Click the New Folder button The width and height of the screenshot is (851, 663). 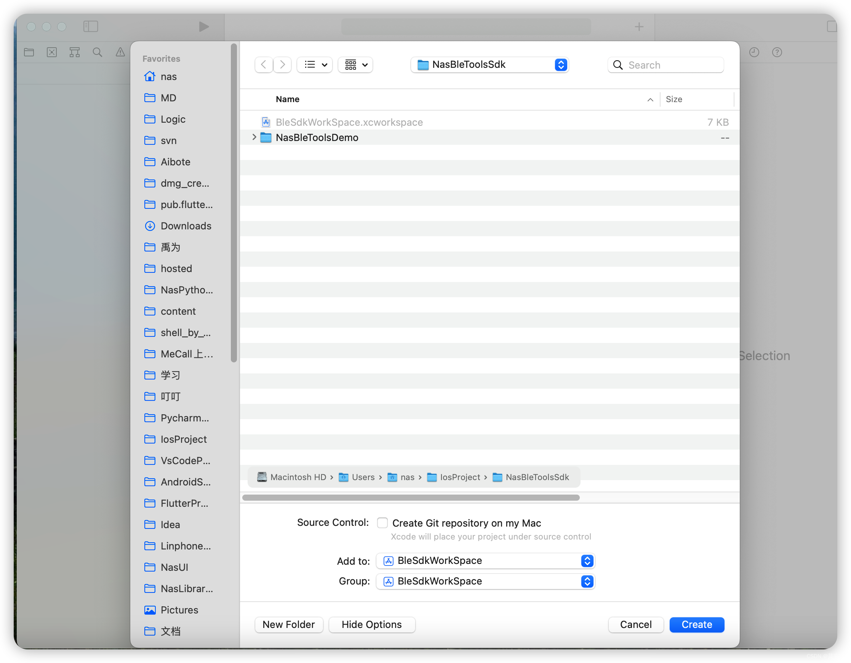click(289, 625)
